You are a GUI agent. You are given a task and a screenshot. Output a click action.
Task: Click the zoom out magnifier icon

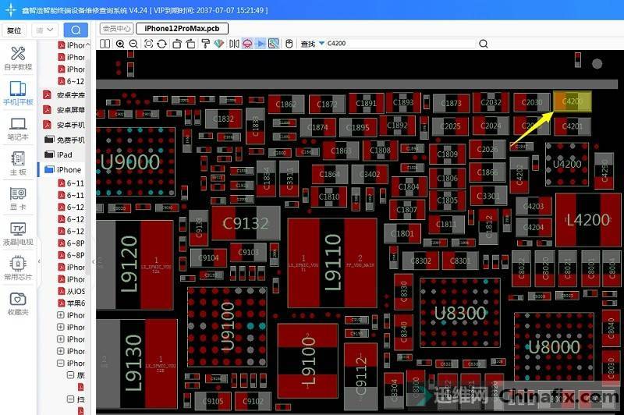pyautogui.click(x=133, y=44)
